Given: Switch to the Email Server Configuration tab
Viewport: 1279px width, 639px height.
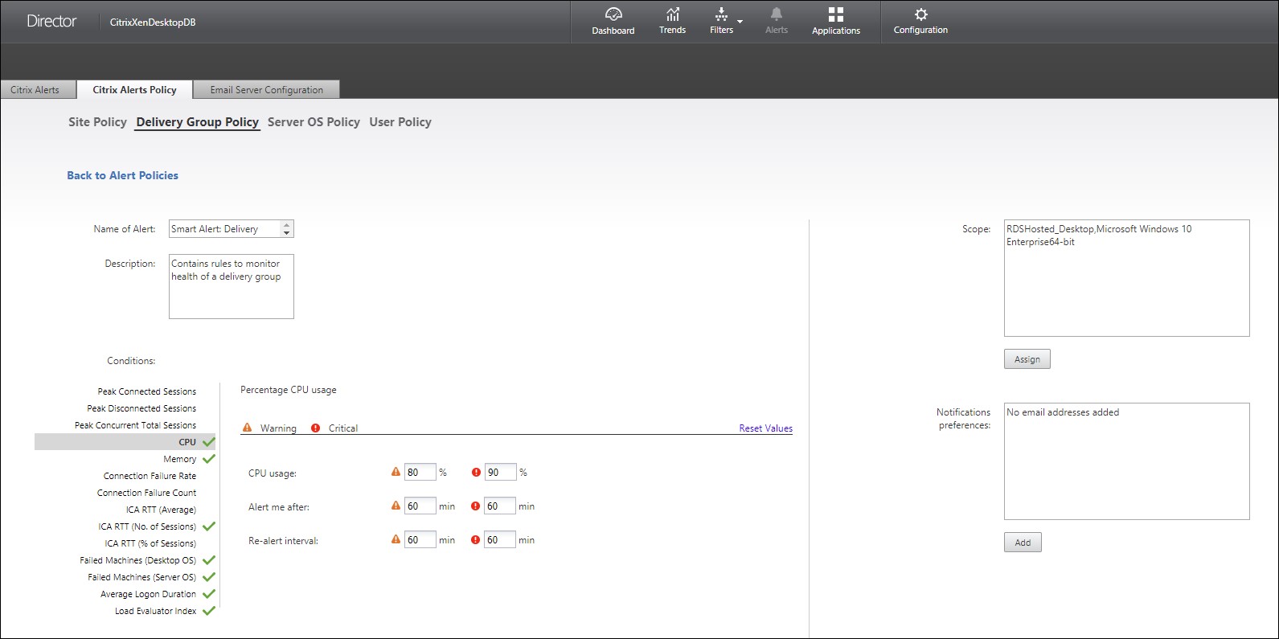Looking at the screenshot, I should 266,90.
